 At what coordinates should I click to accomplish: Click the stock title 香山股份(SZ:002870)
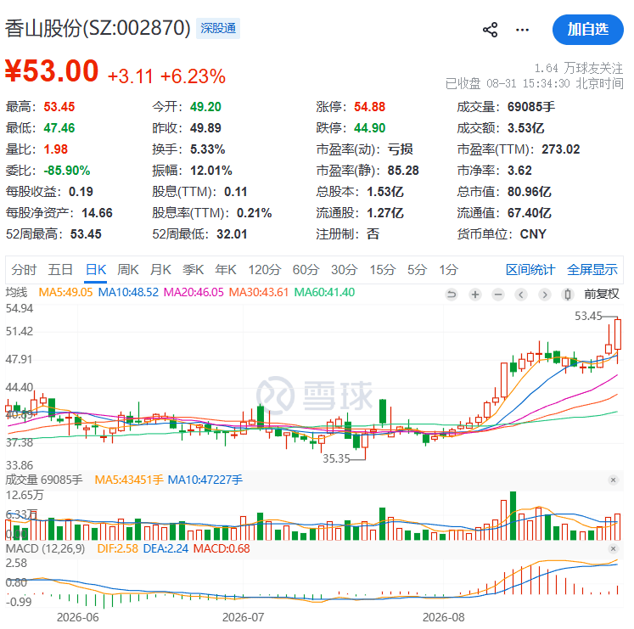pos(98,28)
